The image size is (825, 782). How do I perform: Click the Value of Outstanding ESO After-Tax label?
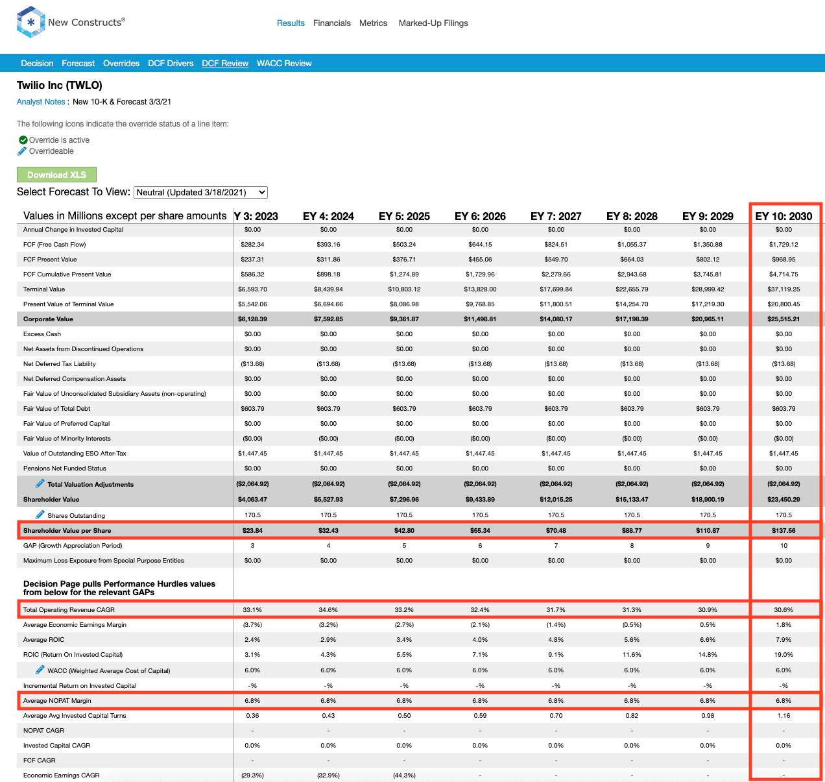coord(75,454)
